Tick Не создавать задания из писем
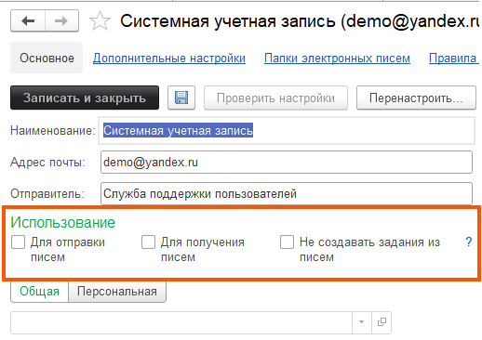Screen dimensions: 482x340 [x=287, y=242]
